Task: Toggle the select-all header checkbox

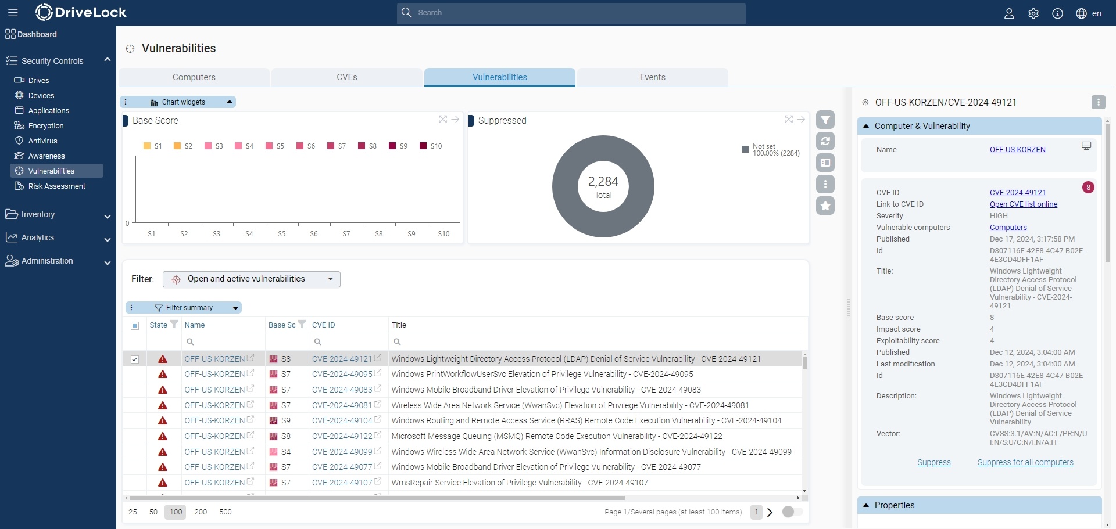Action: click(135, 325)
